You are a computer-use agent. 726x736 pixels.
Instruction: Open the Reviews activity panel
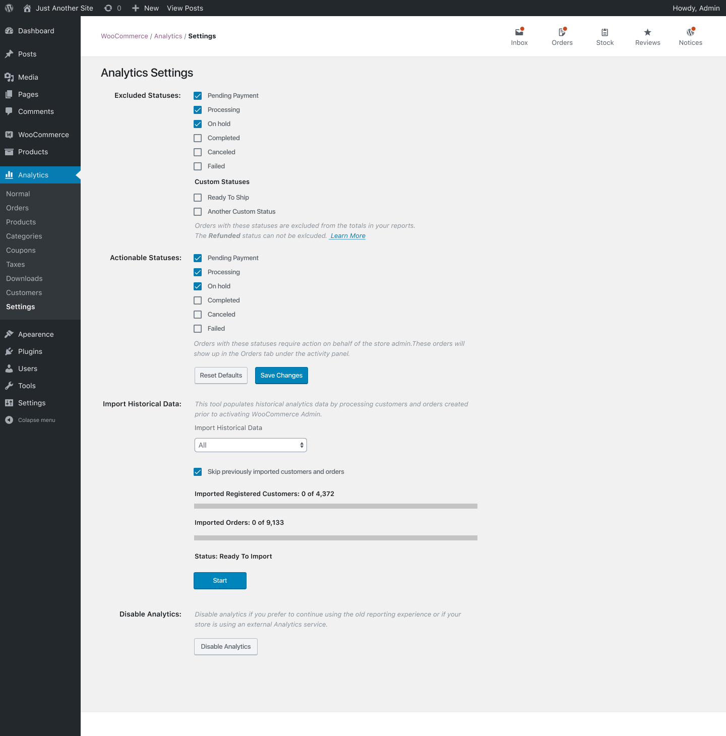tap(647, 36)
